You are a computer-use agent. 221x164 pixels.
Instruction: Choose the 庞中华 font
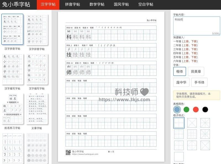(181, 82)
